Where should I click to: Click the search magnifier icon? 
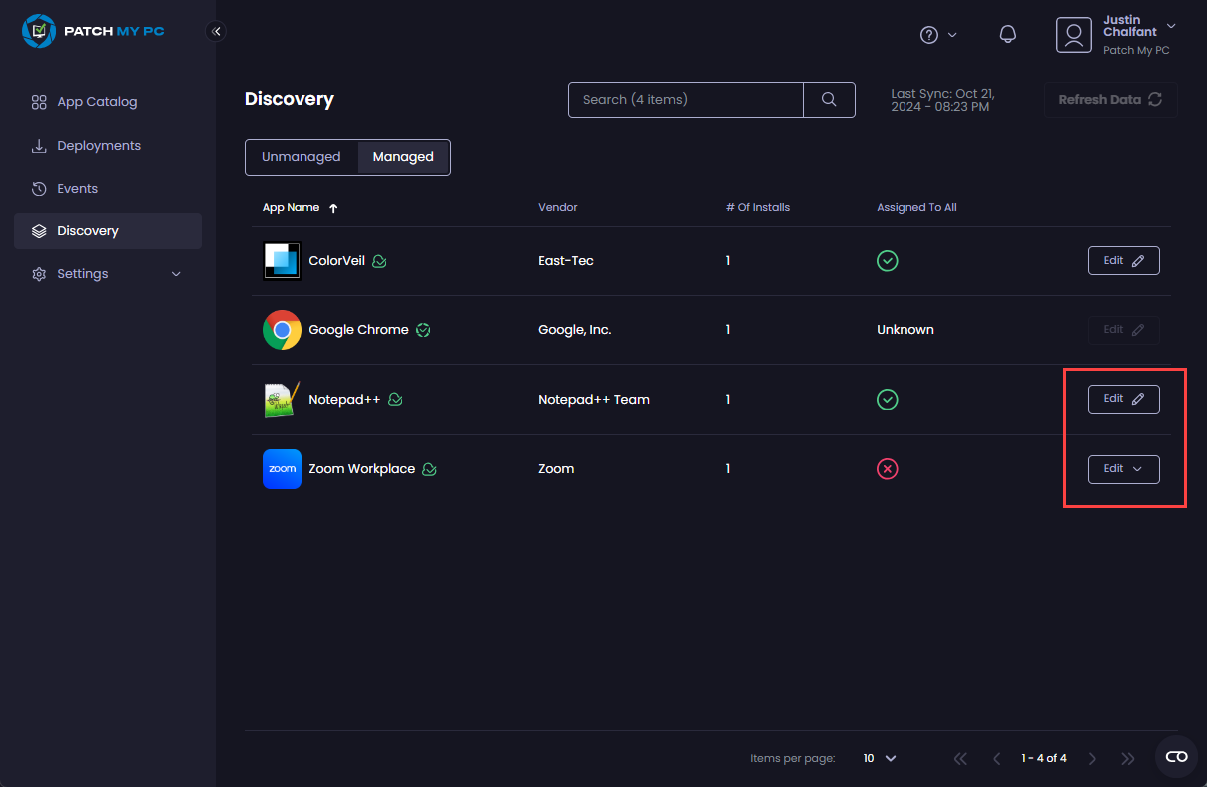coord(829,100)
